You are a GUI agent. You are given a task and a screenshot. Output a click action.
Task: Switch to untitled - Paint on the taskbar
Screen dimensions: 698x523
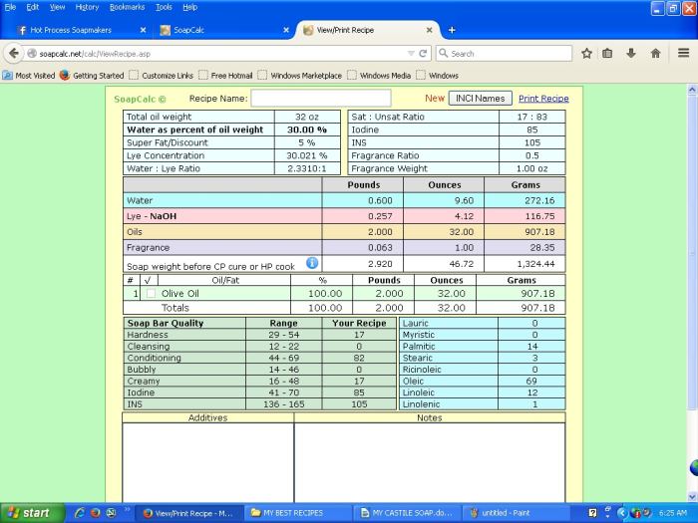click(517, 513)
